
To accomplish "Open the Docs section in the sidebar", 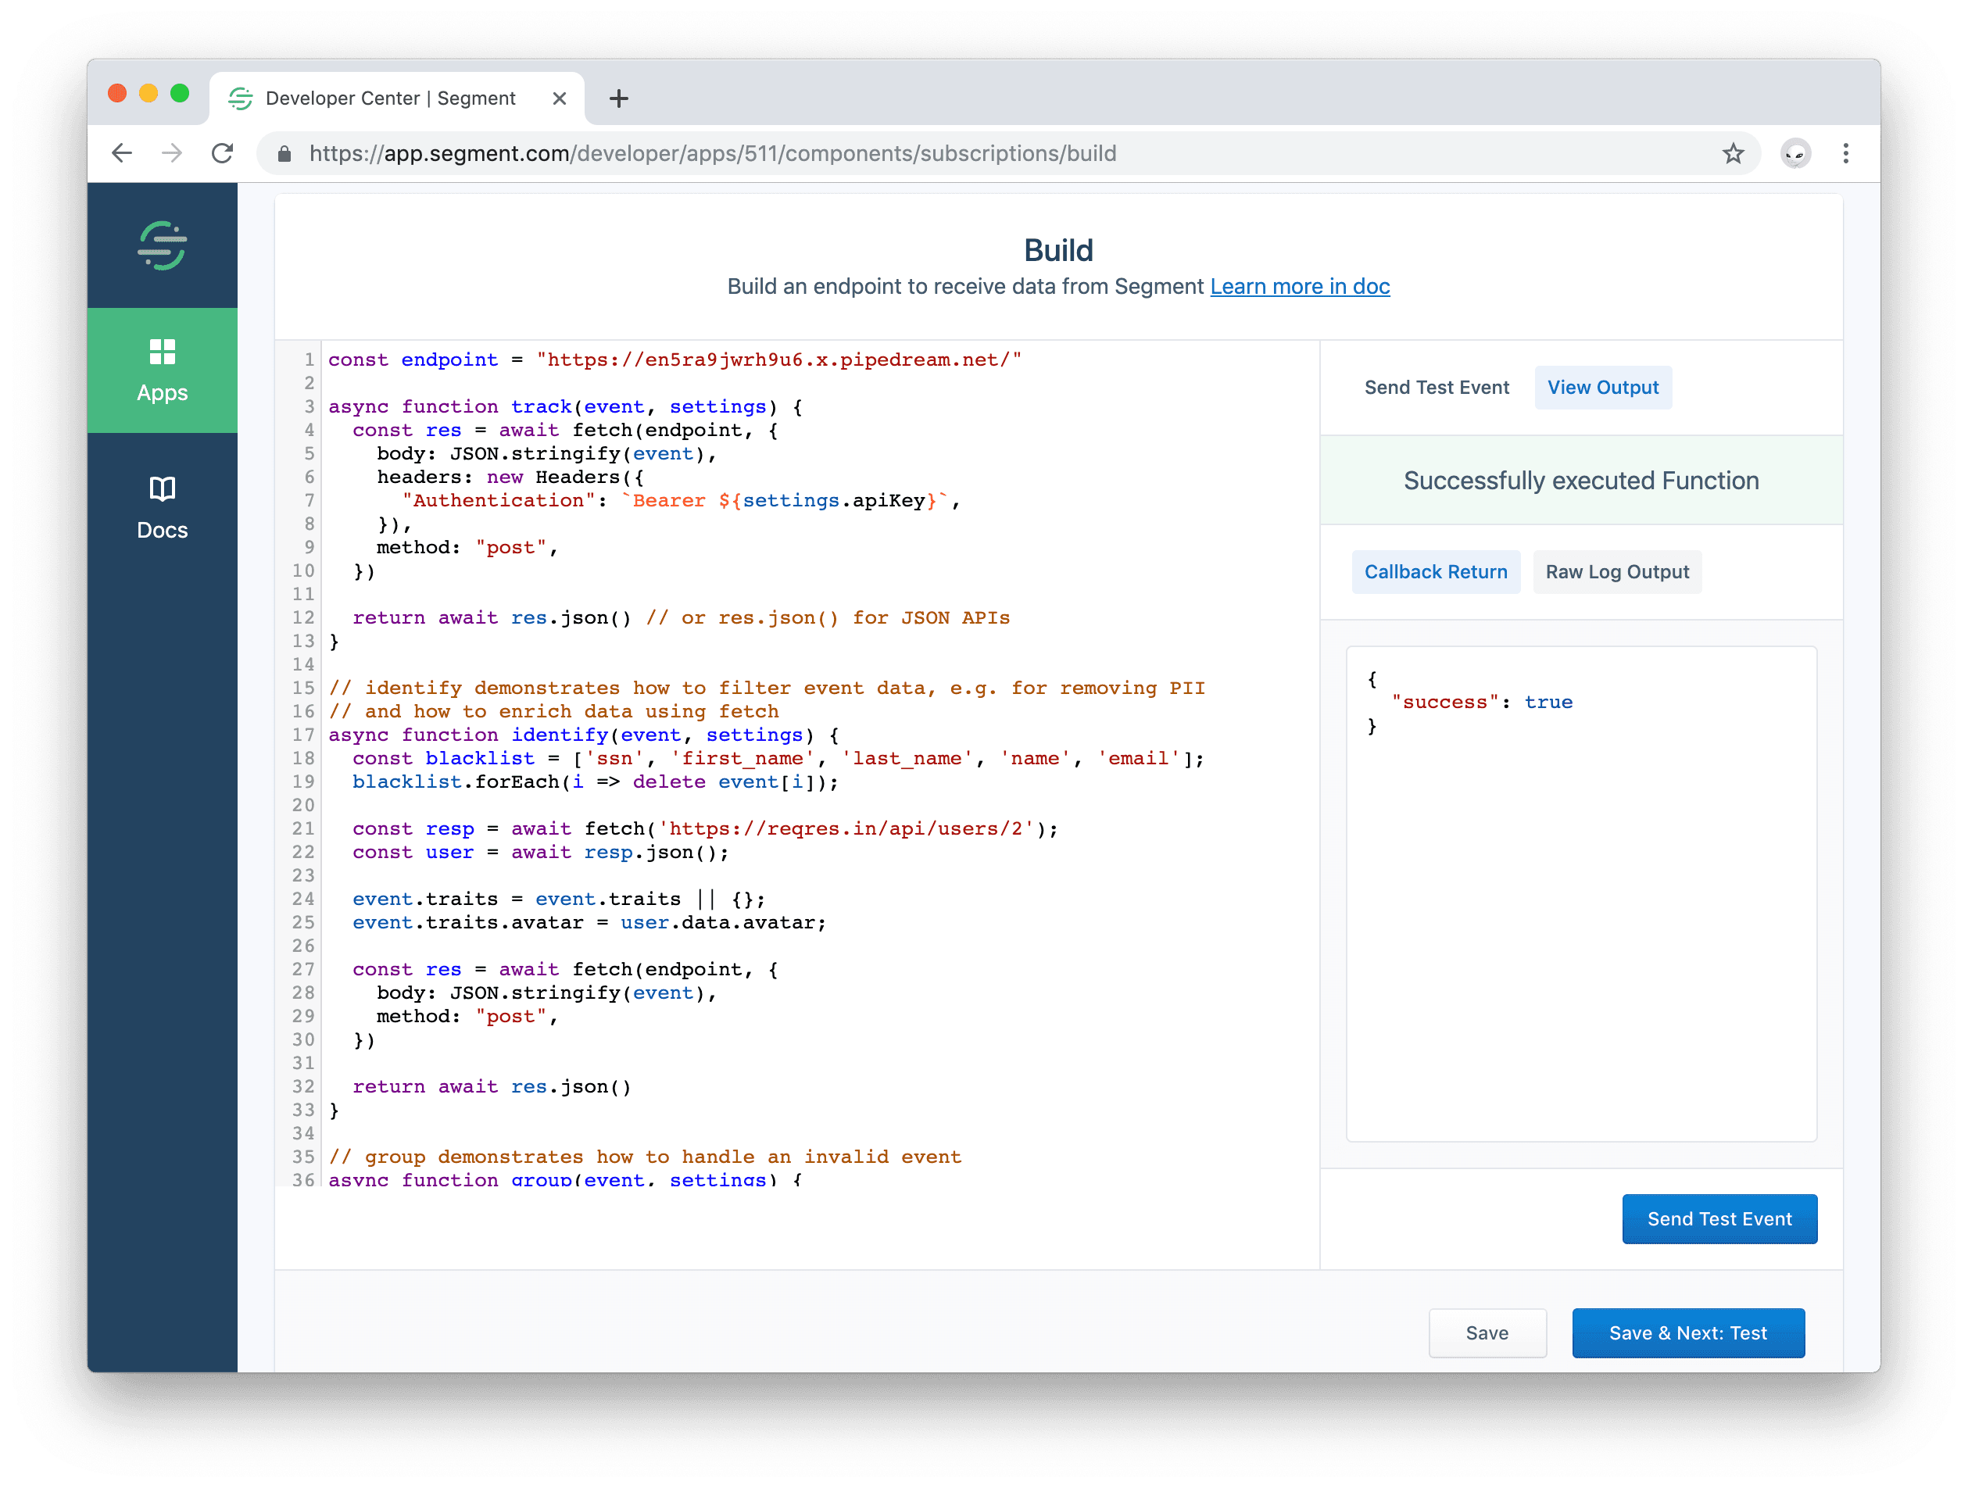I will 162,507.
